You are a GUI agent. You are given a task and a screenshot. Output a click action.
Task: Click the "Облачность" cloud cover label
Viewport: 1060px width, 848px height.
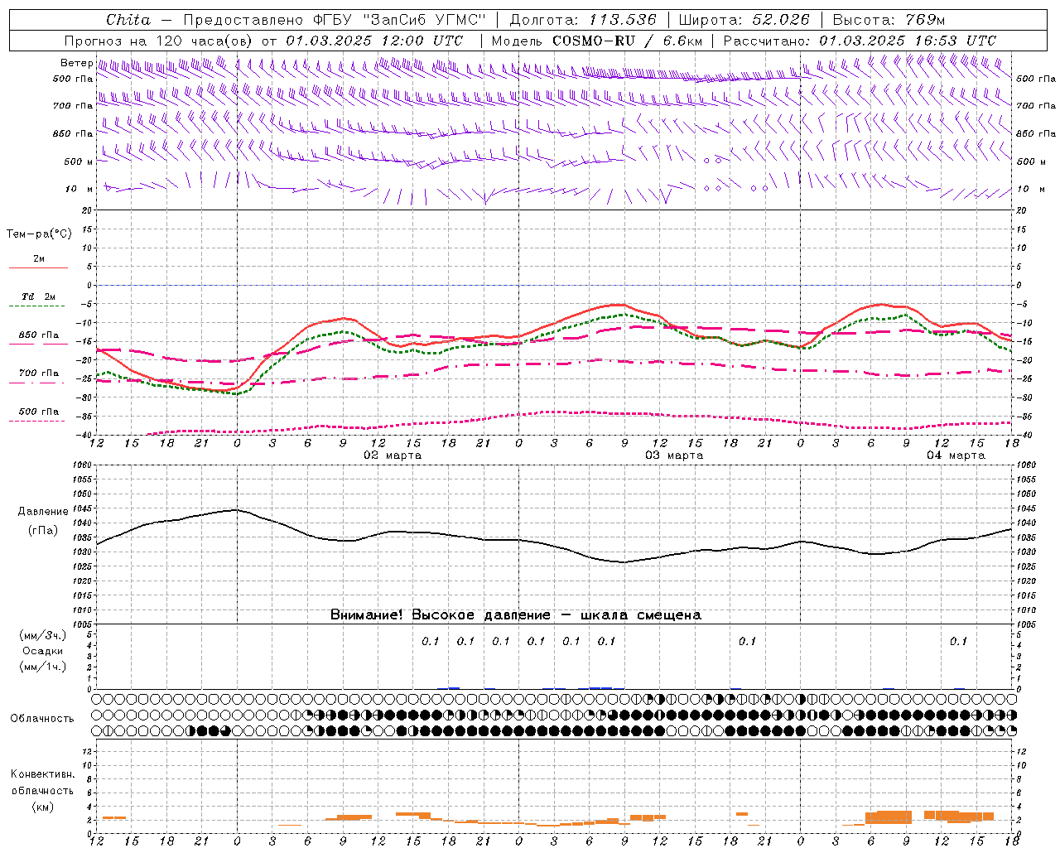(x=42, y=718)
